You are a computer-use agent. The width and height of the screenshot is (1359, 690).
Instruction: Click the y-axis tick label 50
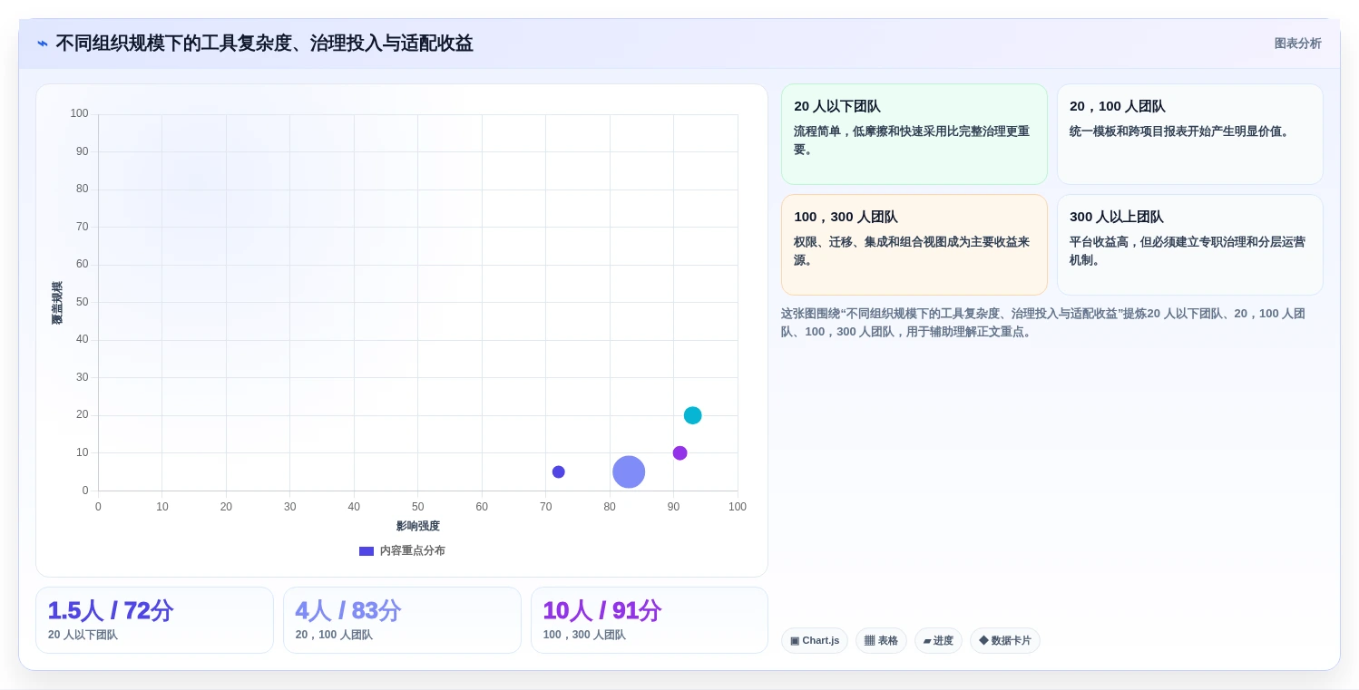(x=83, y=302)
